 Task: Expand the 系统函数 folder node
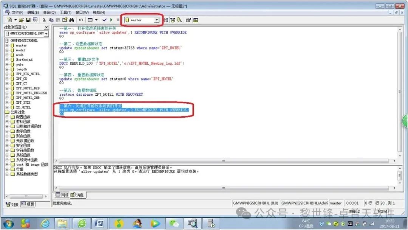click(x=7, y=155)
